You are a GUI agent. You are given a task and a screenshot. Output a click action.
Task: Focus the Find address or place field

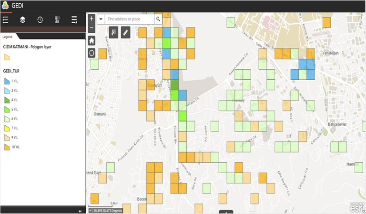point(130,19)
